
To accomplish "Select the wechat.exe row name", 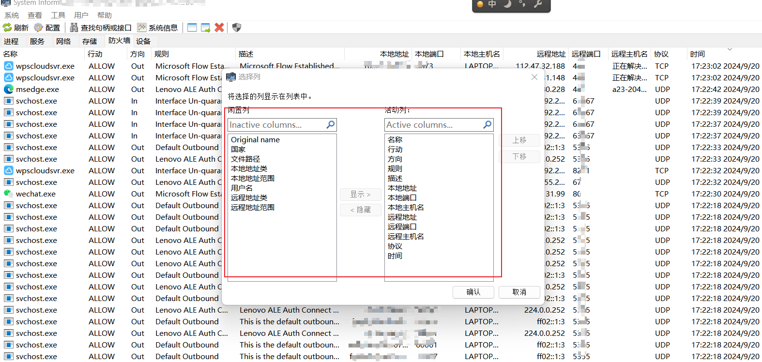I will click(x=36, y=194).
